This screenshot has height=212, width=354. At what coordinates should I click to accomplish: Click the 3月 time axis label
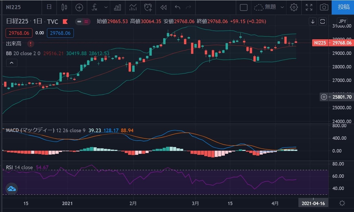pyautogui.click(x=195, y=203)
